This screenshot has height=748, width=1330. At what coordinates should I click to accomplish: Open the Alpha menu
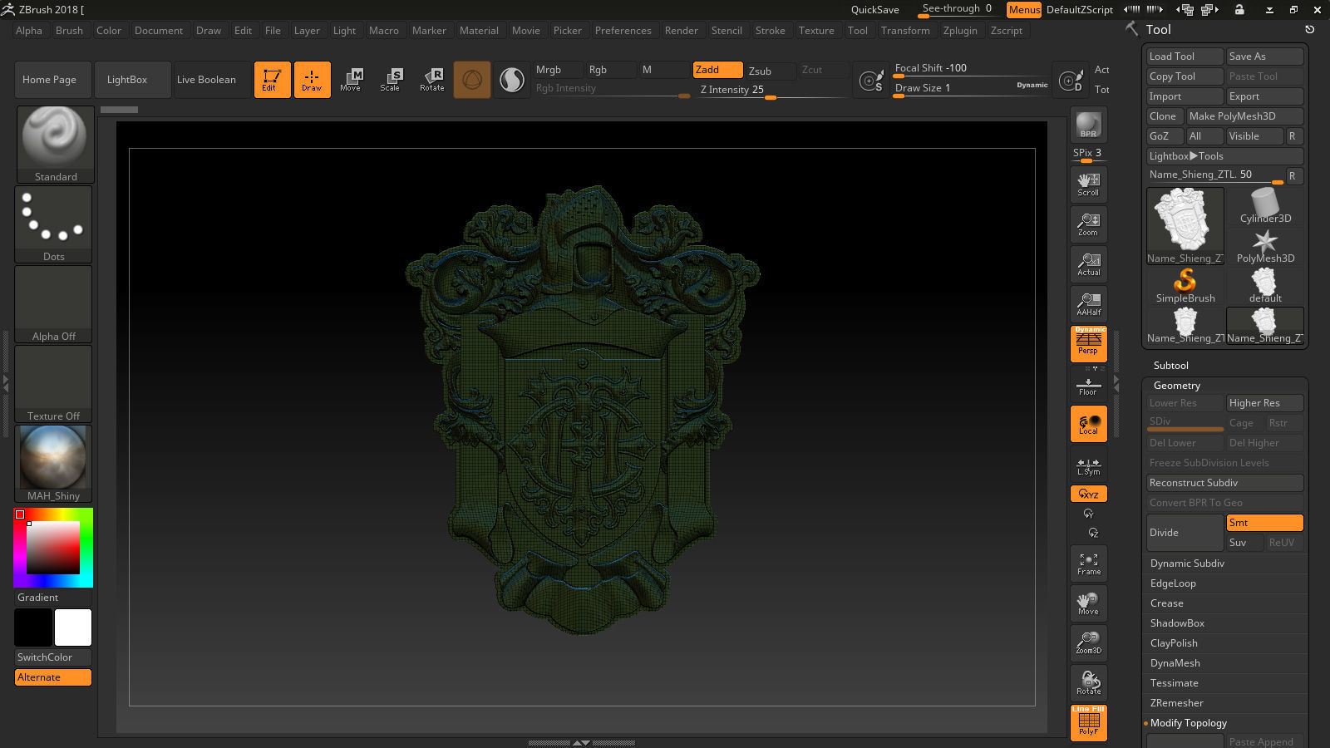[29, 31]
